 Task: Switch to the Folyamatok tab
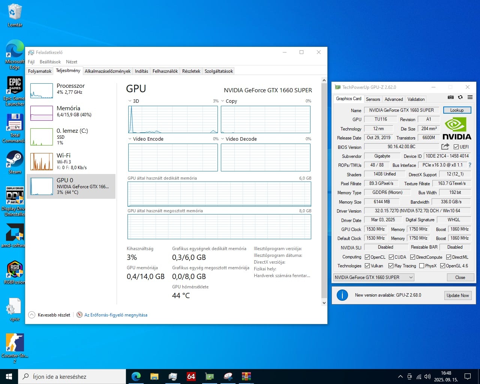[x=40, y=71]
